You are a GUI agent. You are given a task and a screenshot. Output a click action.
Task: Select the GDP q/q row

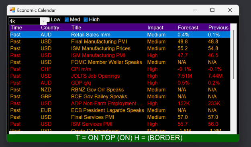[x=120, y=83]
